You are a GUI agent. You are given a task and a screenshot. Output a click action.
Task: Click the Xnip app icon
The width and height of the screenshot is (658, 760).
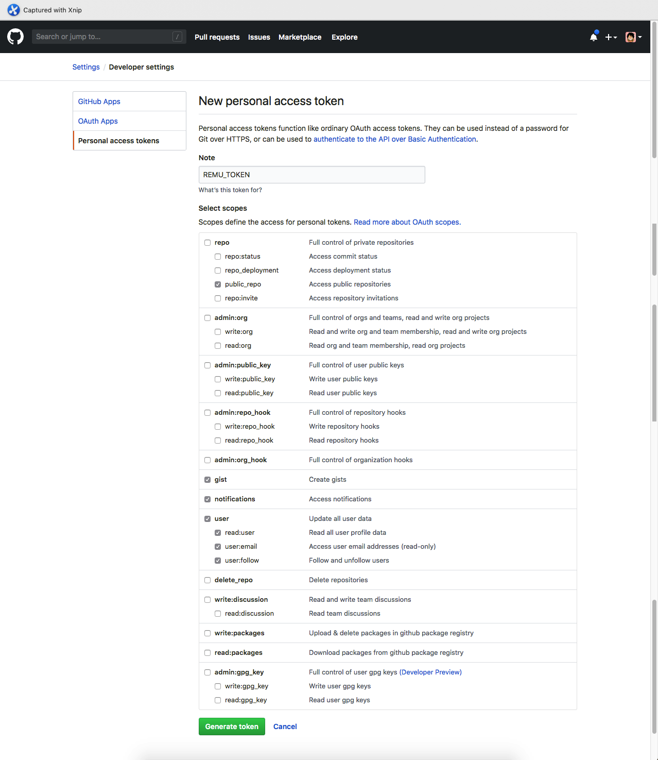(13, 10)
